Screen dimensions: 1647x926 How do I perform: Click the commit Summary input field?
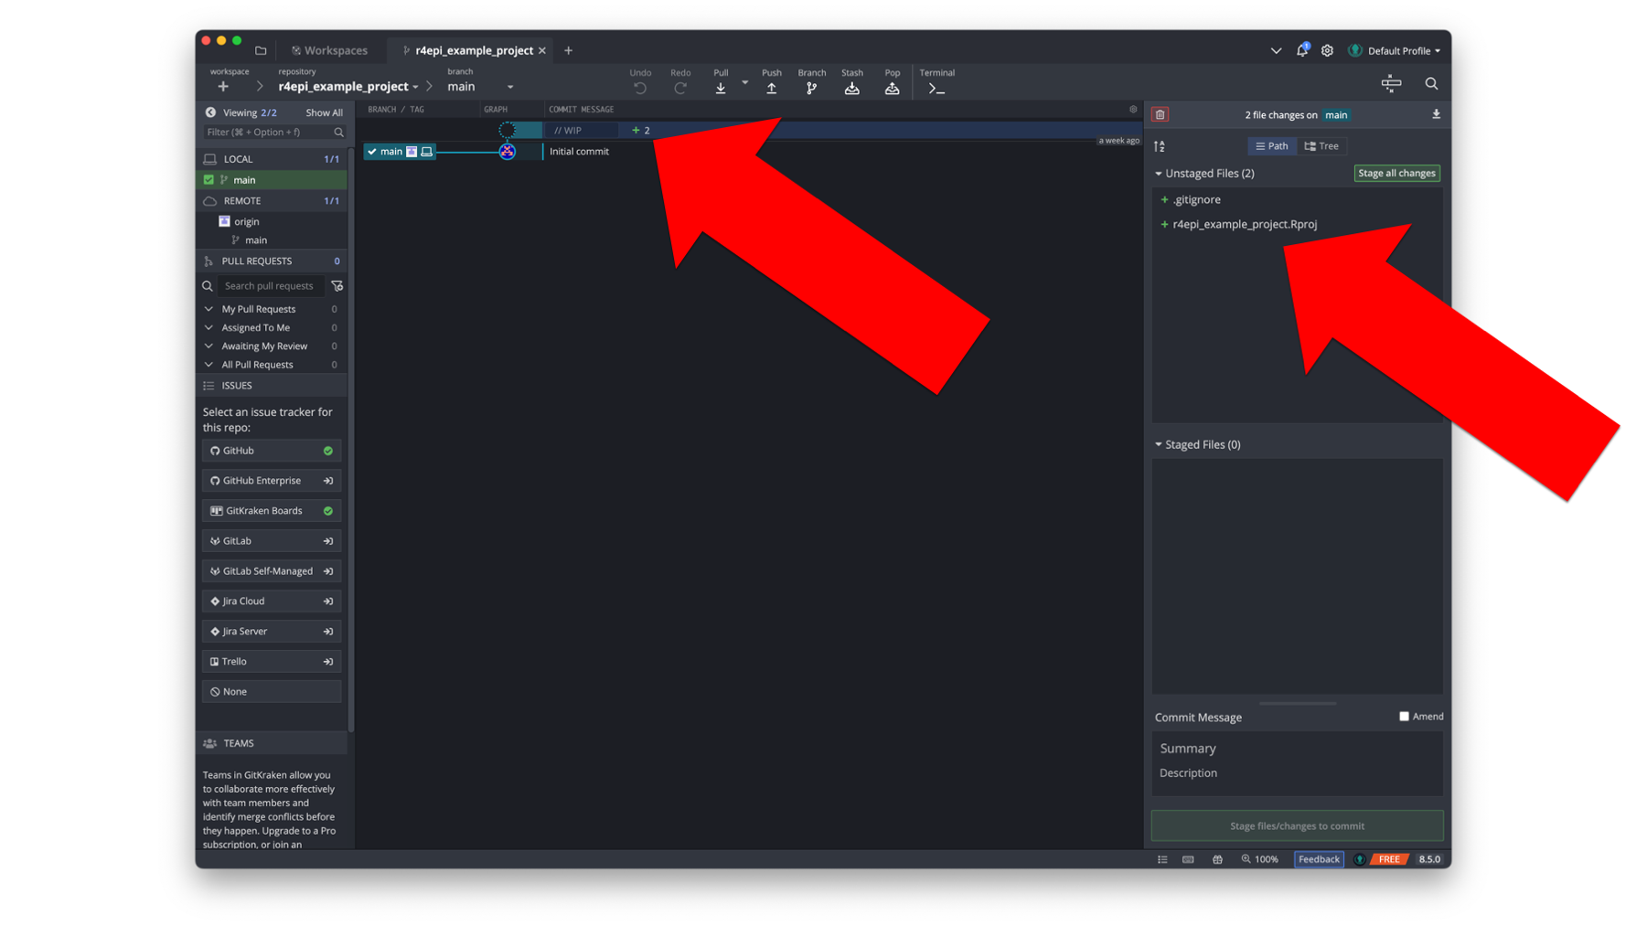click(1297, 749)
